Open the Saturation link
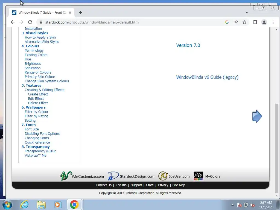 tap(33, 68)
